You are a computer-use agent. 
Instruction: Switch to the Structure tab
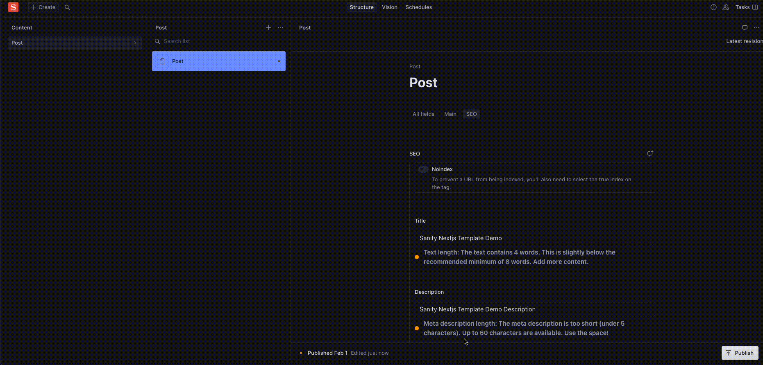pyautogui.click(x=361, y=7)
